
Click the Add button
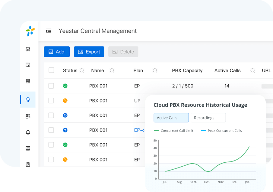pos(57,51)
